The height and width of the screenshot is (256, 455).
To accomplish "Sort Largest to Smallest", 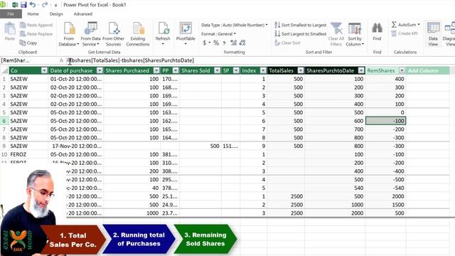I will (x=300, y=34).
